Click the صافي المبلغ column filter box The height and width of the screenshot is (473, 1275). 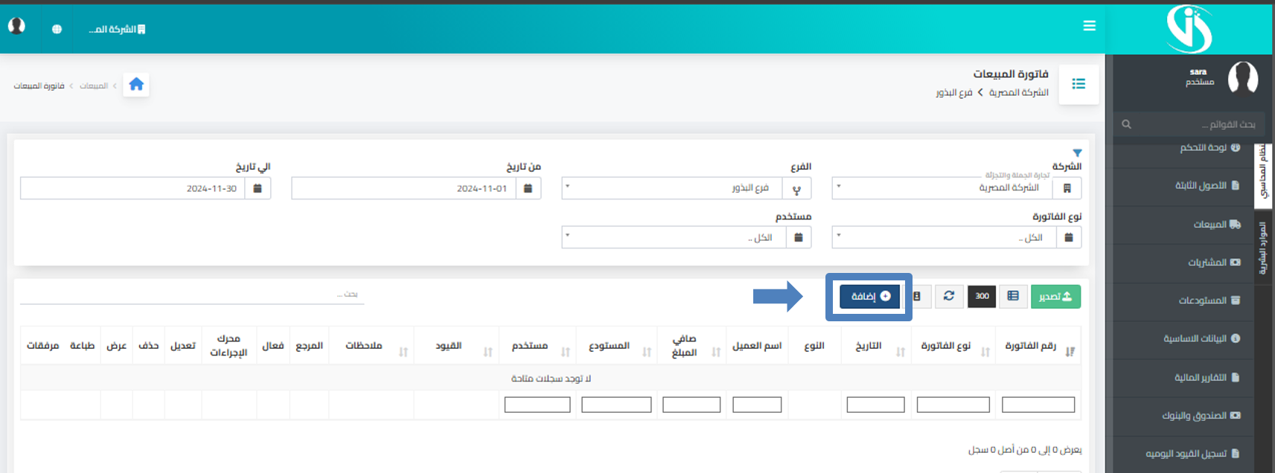tap(691, 405)
